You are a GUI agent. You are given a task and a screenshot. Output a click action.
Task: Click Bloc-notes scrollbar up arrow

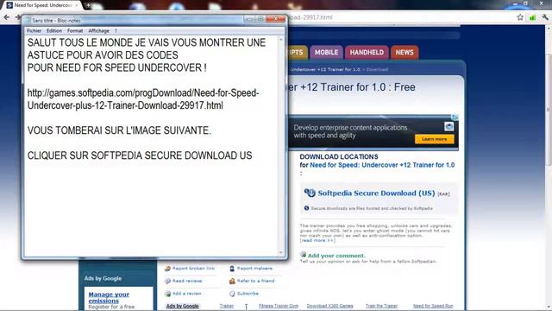click(281, 39)
